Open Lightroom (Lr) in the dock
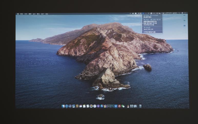Screen dimensions: 198x124 pyautogui.click(x=109, y=106)
